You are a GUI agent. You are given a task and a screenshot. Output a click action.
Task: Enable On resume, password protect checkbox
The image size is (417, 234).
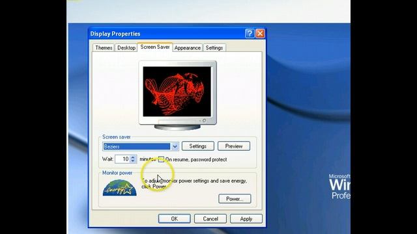click(161, 159)
